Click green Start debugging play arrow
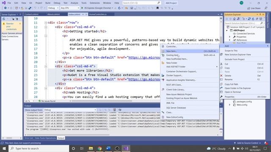The image size is (271, 152). [82, 8]
